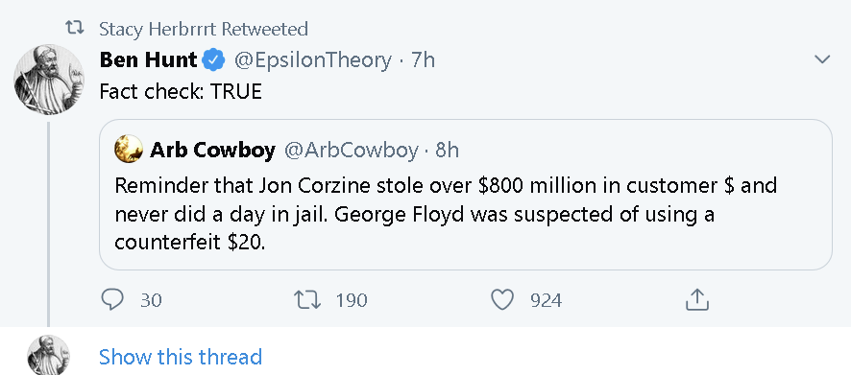Viewport: 851px width, 375px height.
Task: Retweet Ben Hunt's tweet via retweet icon
Action: pyautogui.click(x=307, y=299)
